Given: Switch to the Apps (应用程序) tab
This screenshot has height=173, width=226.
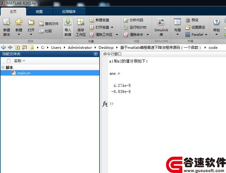Looking at the screenshot, I should click(x=69, y=12).
